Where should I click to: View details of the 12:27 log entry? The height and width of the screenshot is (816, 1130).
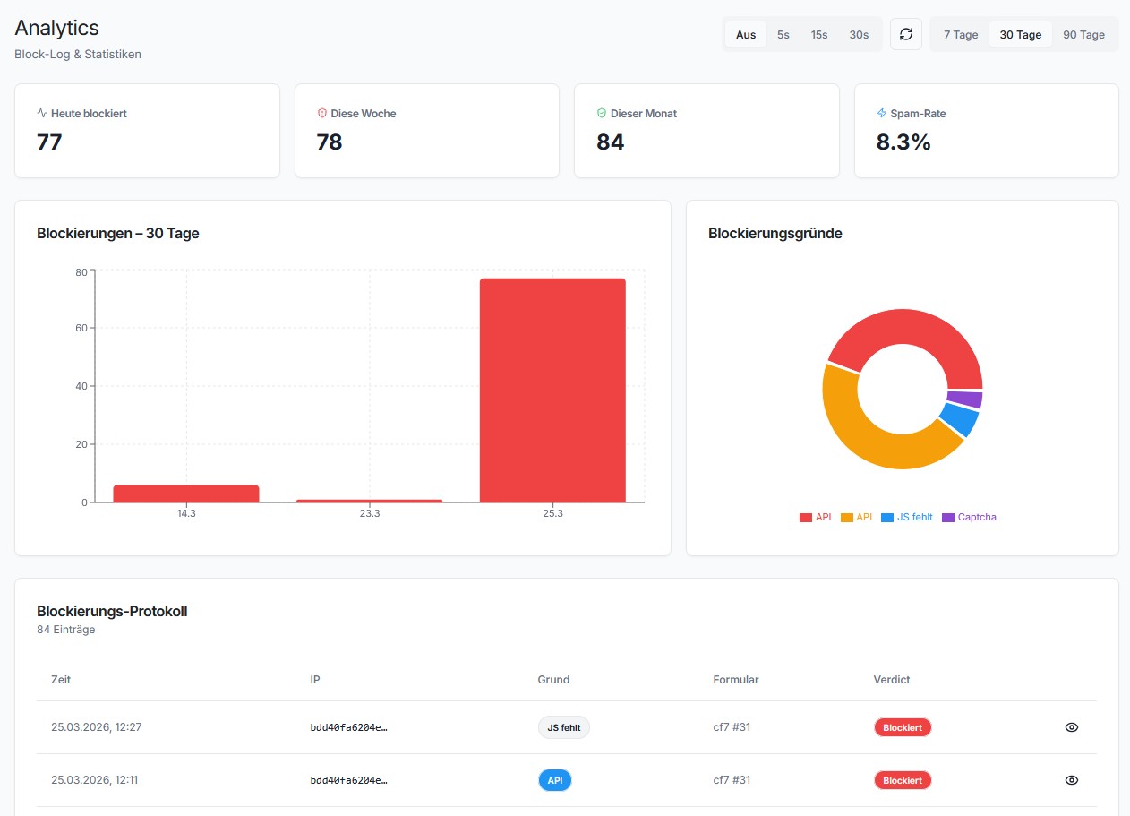[1071, 727]
